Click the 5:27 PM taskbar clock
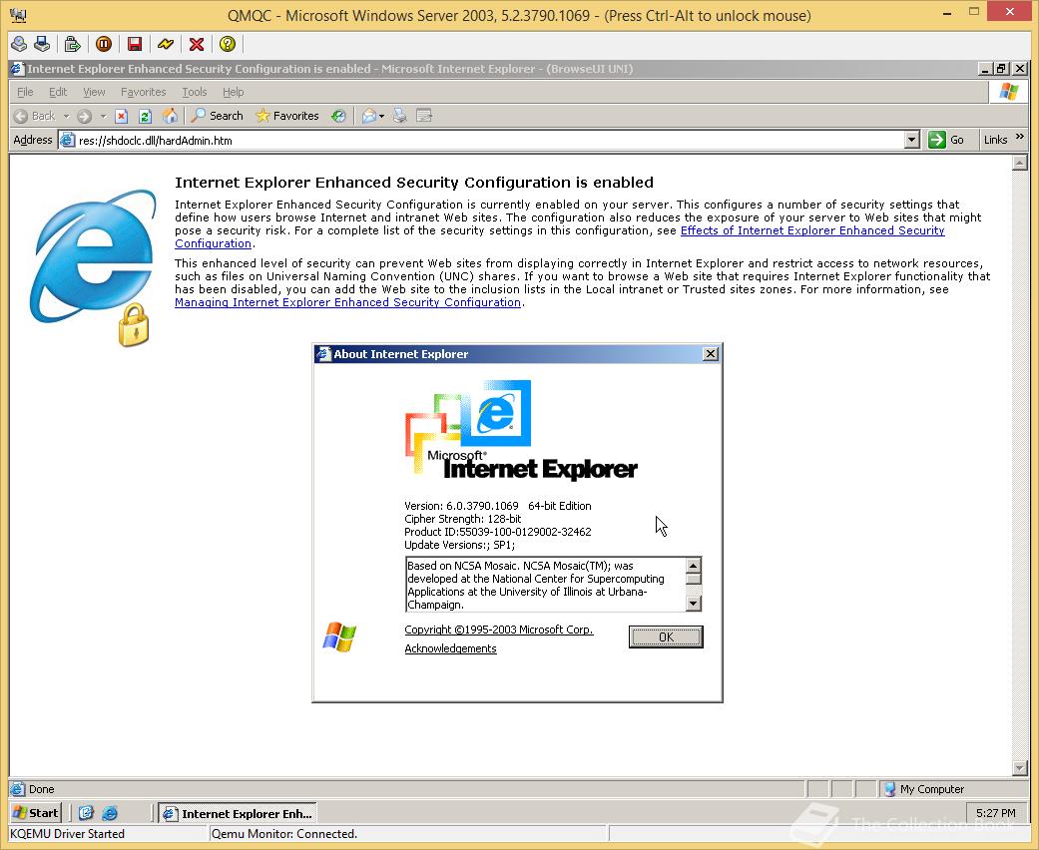The image size is (1039, 850). [x=995, y=813]
